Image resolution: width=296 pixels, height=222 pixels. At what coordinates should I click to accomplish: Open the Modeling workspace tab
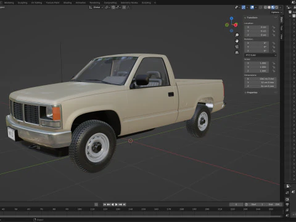point(9,2)
